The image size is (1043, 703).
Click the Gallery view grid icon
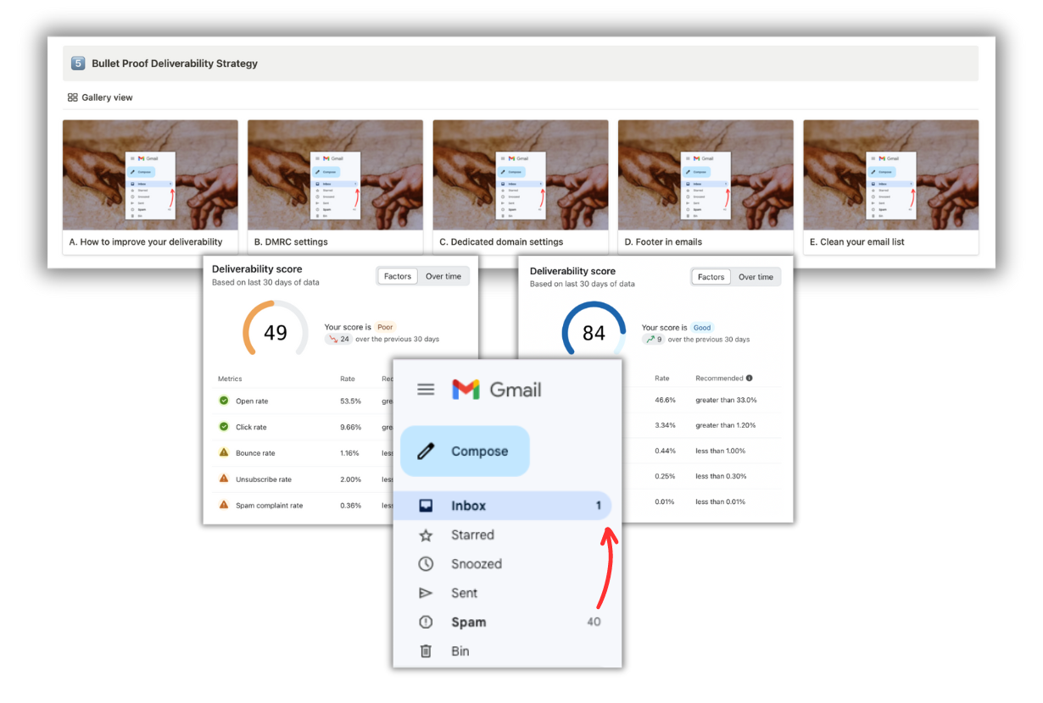[73, 98]
